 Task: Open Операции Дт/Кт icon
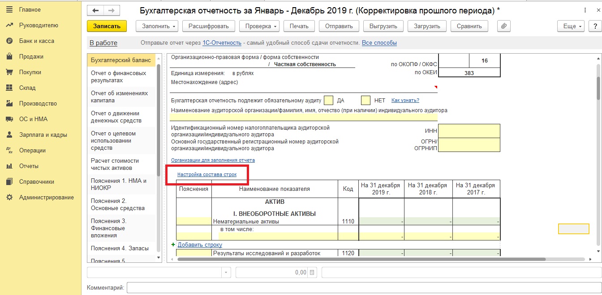[x=9, y=151]
